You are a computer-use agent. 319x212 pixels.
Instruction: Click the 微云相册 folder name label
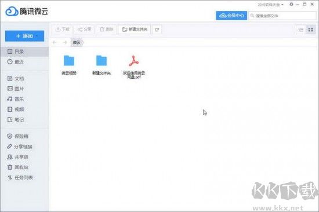(69, 73)
